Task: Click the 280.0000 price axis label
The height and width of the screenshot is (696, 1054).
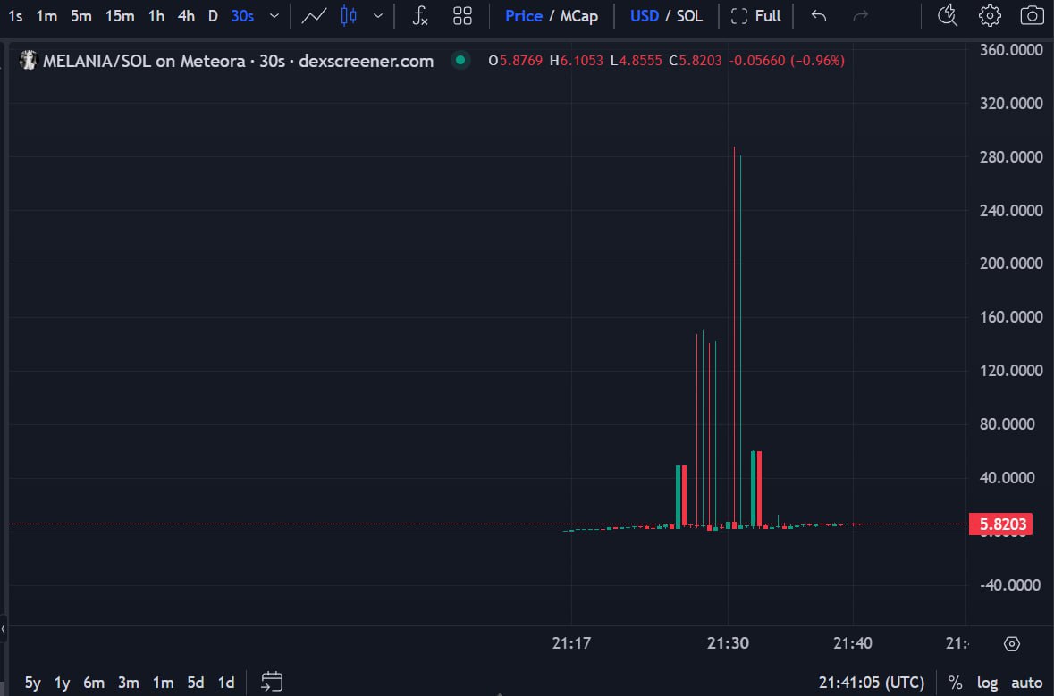Action: [1011, 156]
